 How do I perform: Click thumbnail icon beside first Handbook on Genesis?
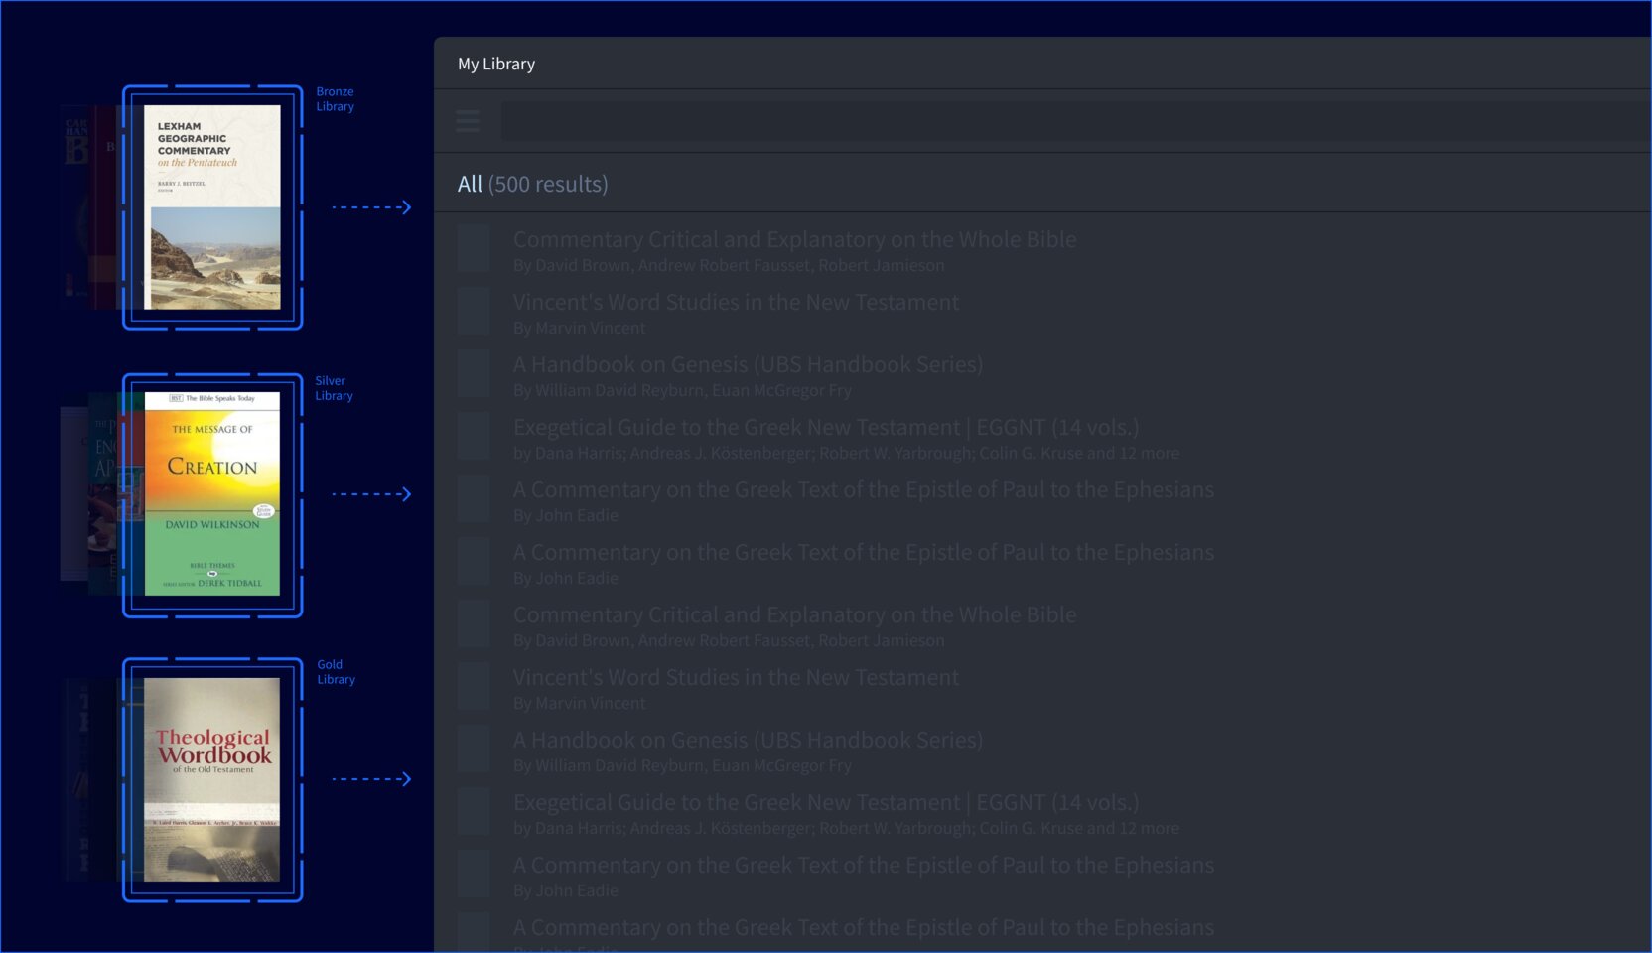[x=474, y=374]
